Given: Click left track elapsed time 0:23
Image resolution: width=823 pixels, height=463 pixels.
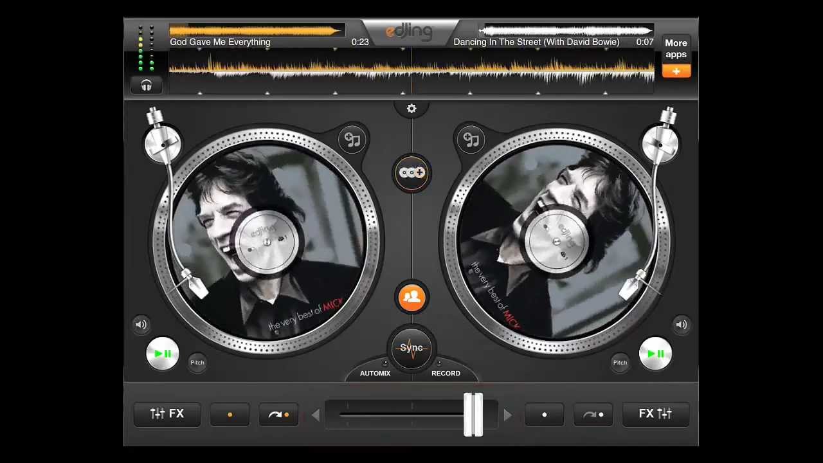Looking at the screenshot, I should [360, 42].
